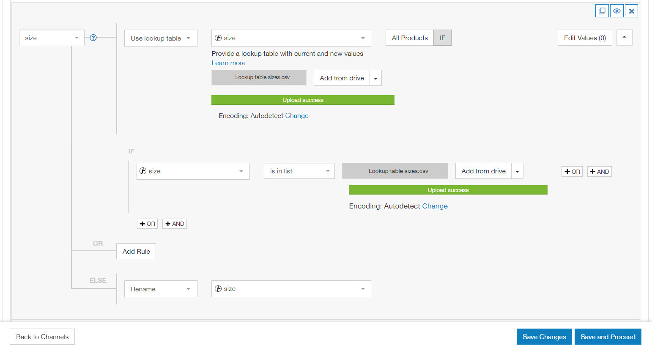Open the question mark help icon
The image size is (652, 351).
[93, 38]
